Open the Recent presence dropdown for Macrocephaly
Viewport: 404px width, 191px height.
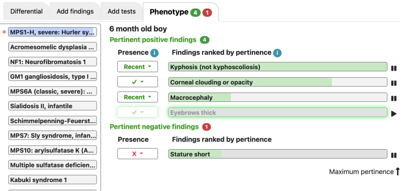(x=138, y=97)
